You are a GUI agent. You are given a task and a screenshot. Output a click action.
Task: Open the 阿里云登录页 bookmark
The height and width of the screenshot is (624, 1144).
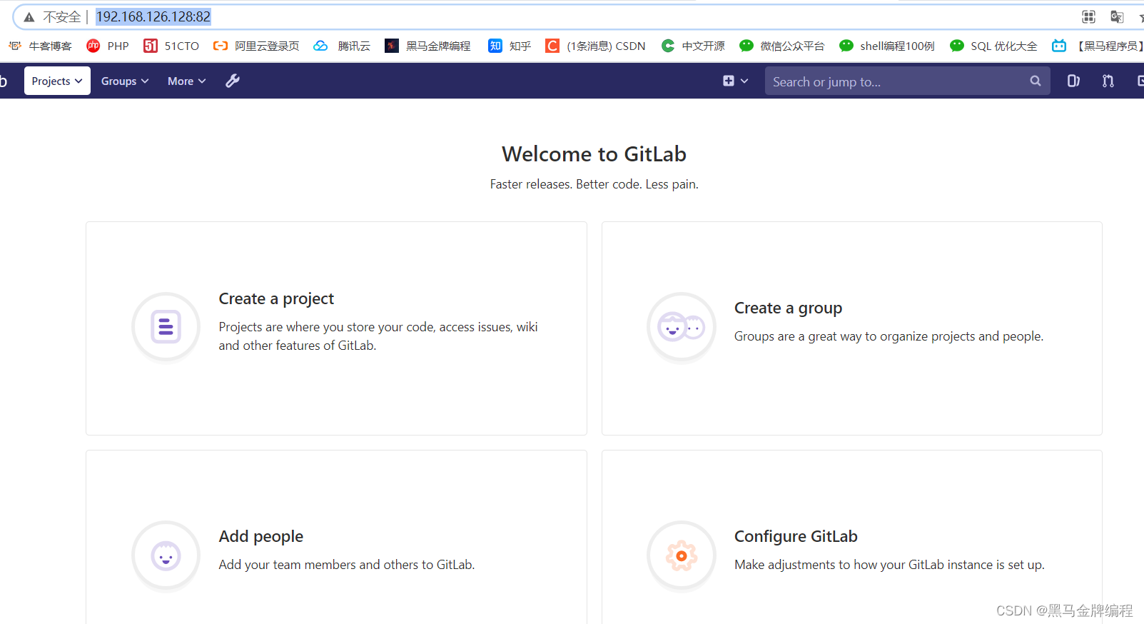click(256, 46)
